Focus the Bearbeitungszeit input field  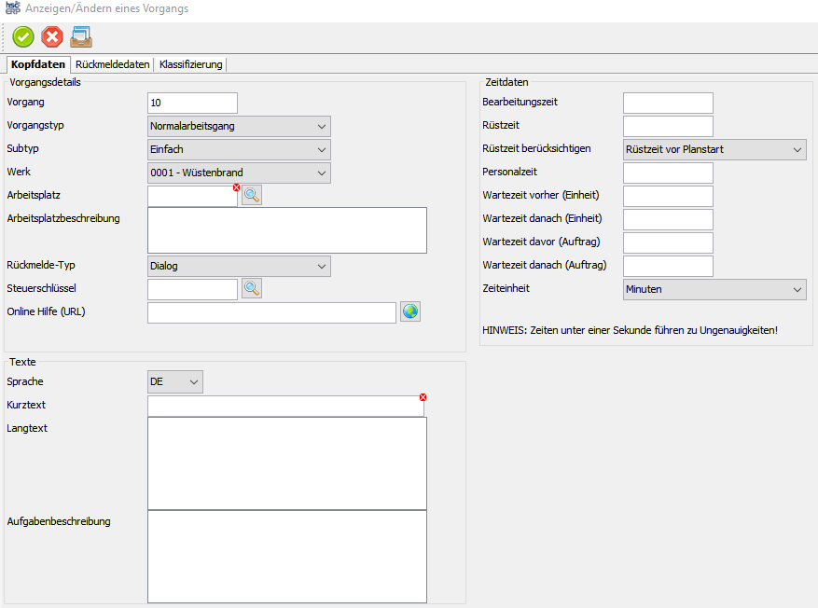coord(667,103)
